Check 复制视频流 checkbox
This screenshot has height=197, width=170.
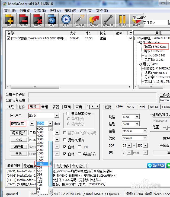(65, 140)
